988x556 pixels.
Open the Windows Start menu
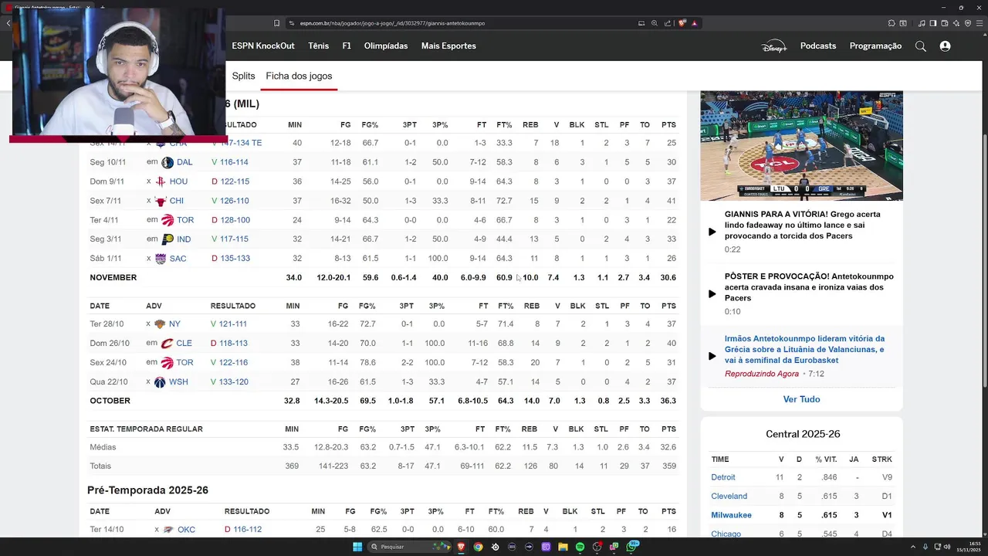click(357, 547)
